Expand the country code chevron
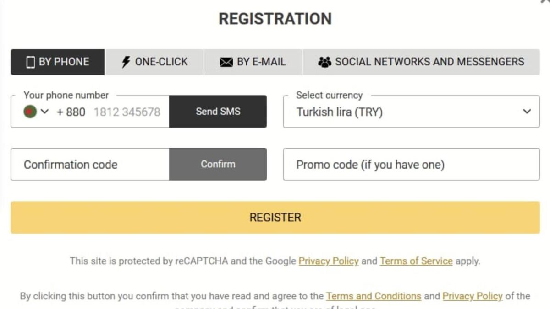Image resolution: width=550 pixels, height=309 pixels. click(44, 112)
